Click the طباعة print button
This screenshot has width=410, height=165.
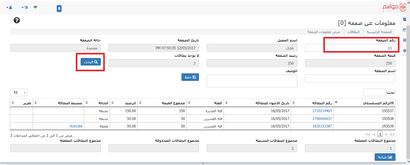click(x=385, y=157)
